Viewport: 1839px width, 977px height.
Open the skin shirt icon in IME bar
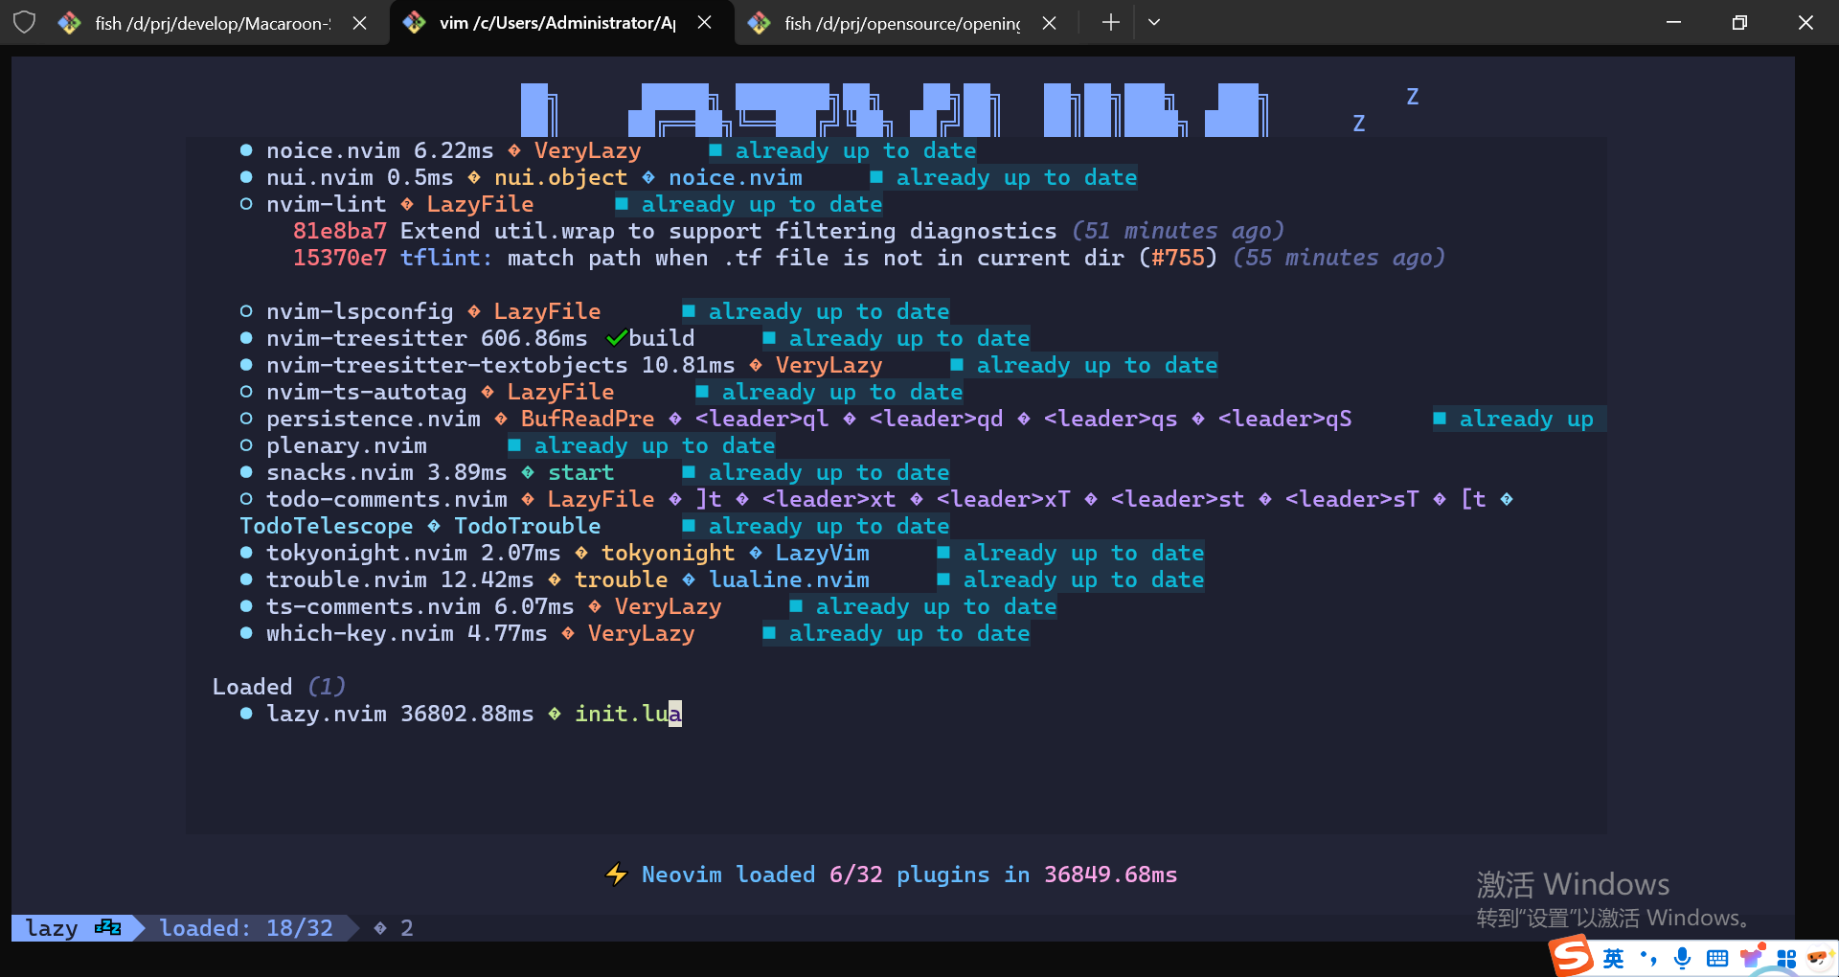pyautogui.click(x=1752, y=956)
